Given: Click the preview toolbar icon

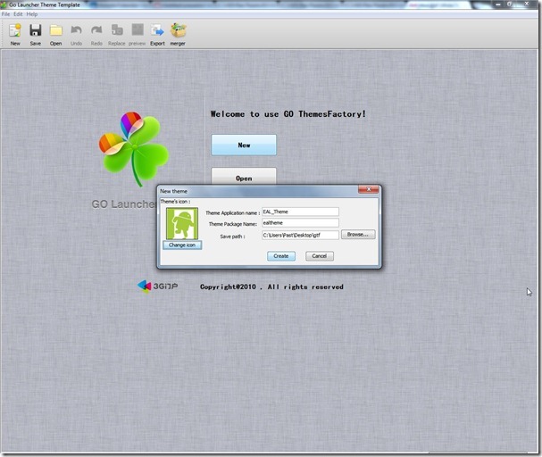Looking at the screenshot, I should (x=137, y=30).
